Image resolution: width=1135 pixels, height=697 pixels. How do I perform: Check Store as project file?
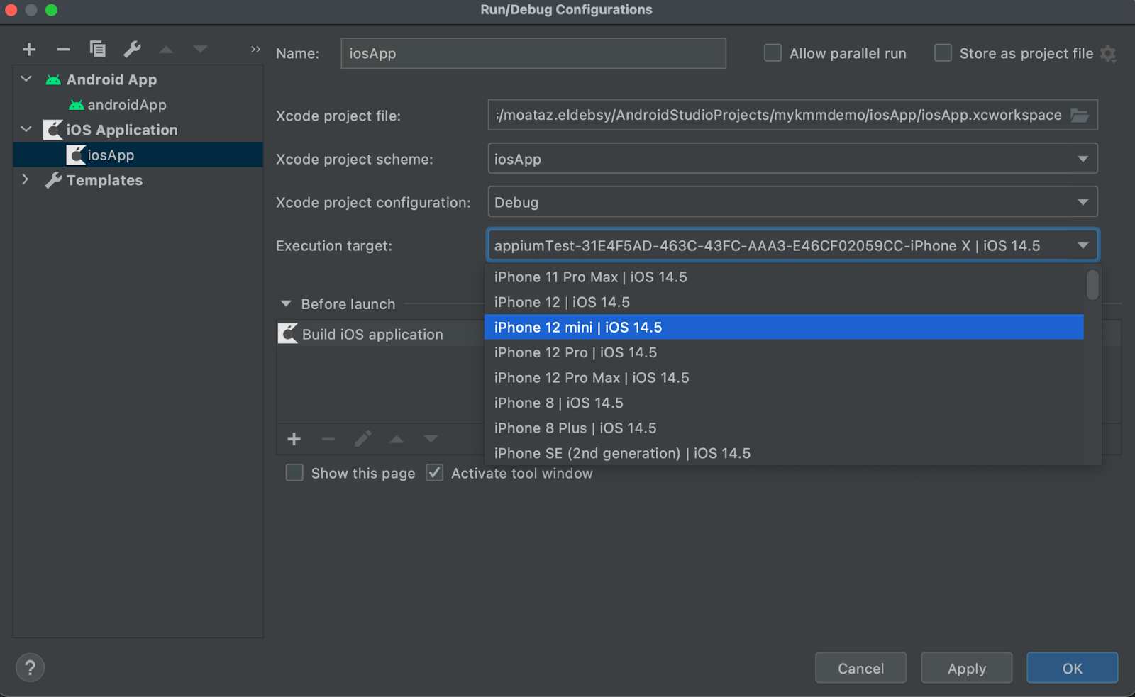click(x=943, y=52)
